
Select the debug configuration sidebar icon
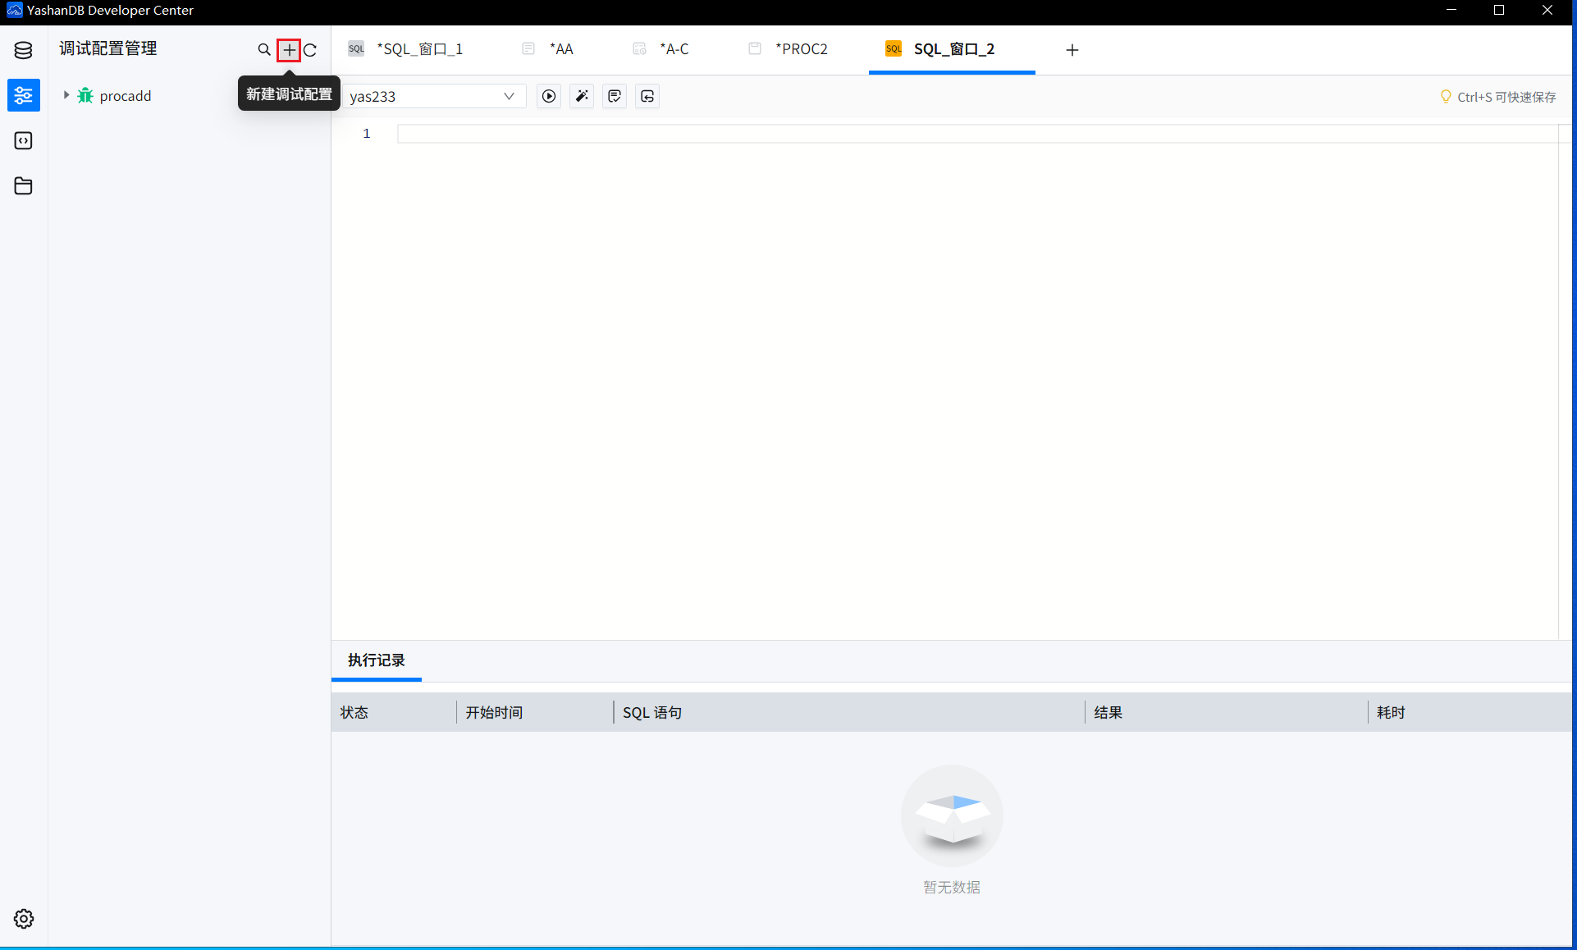23,95
